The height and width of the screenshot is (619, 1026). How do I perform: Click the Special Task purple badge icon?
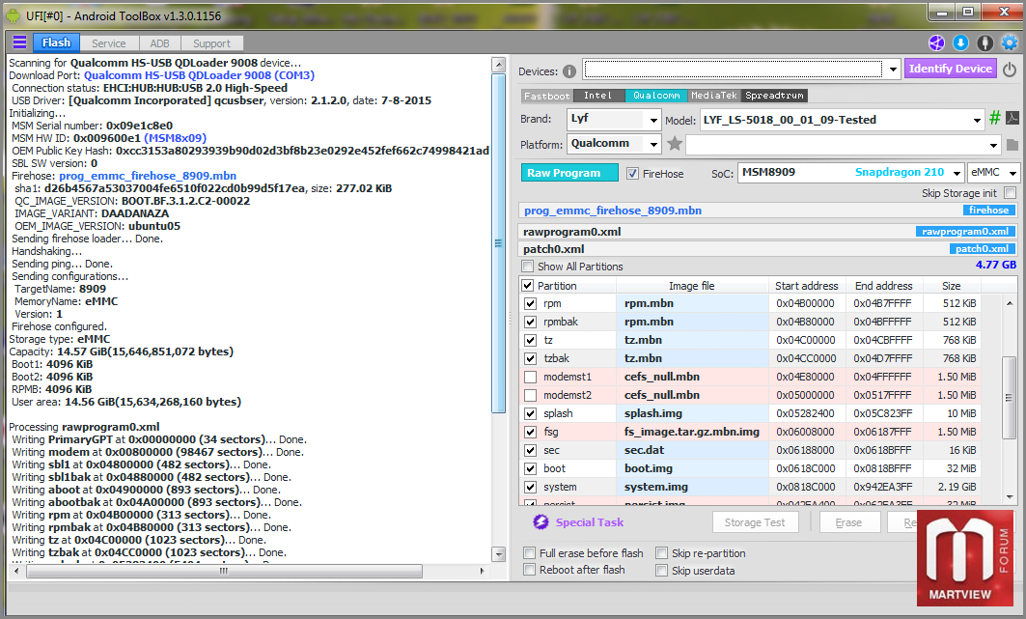tap(541, 521)
